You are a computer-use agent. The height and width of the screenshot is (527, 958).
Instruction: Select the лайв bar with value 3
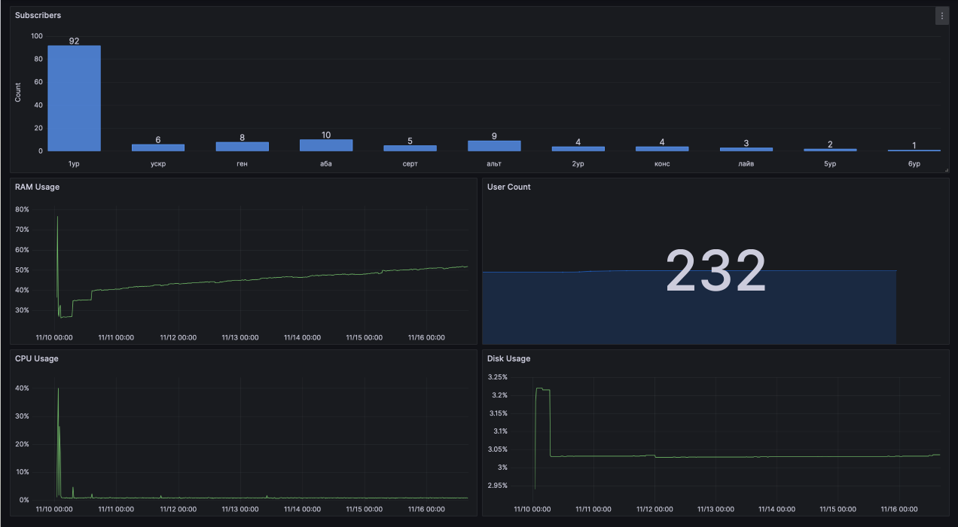point(746,149)
